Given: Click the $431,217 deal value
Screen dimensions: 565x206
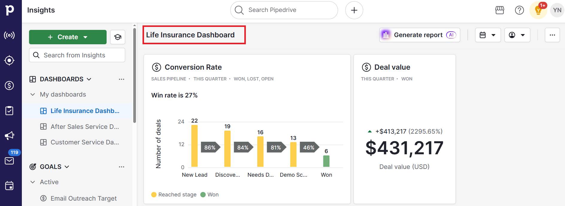Looking at the screenshot, I should click(x=405, y=148).
